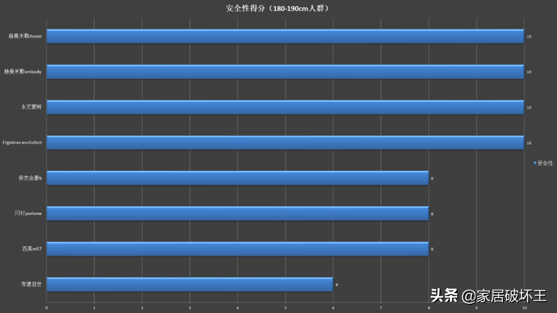Click the 有谱启世 axis label
The width and height of the screenshot is (557, 313).
(x=31, y=284)
